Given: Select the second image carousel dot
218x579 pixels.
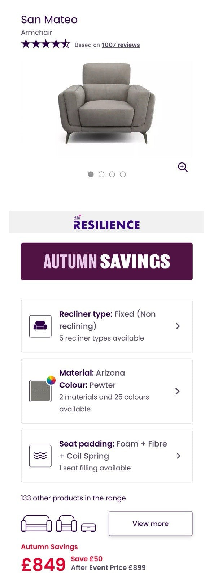Looking at the screenshot, I should click(101, 174).
